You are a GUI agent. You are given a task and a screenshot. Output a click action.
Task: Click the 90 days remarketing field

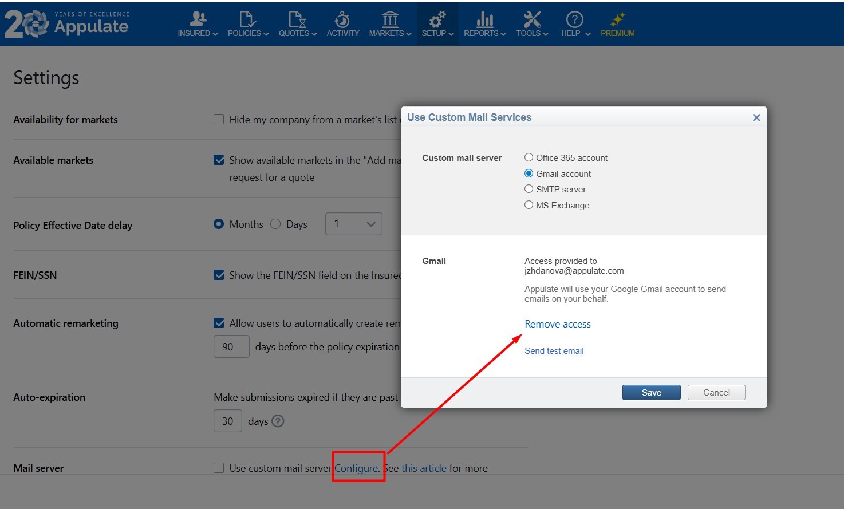click(x=231, y=347)
